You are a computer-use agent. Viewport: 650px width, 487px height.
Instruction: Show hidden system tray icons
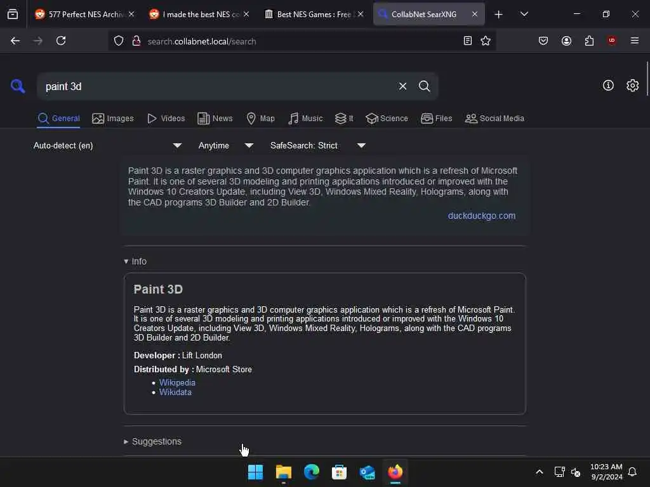click(x=540, y=472)
